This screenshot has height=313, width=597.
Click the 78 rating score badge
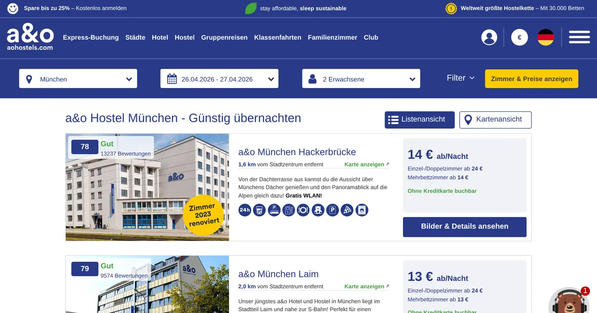coord(85,147)
